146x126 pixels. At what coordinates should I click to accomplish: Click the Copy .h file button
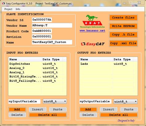tap(123, 35)
